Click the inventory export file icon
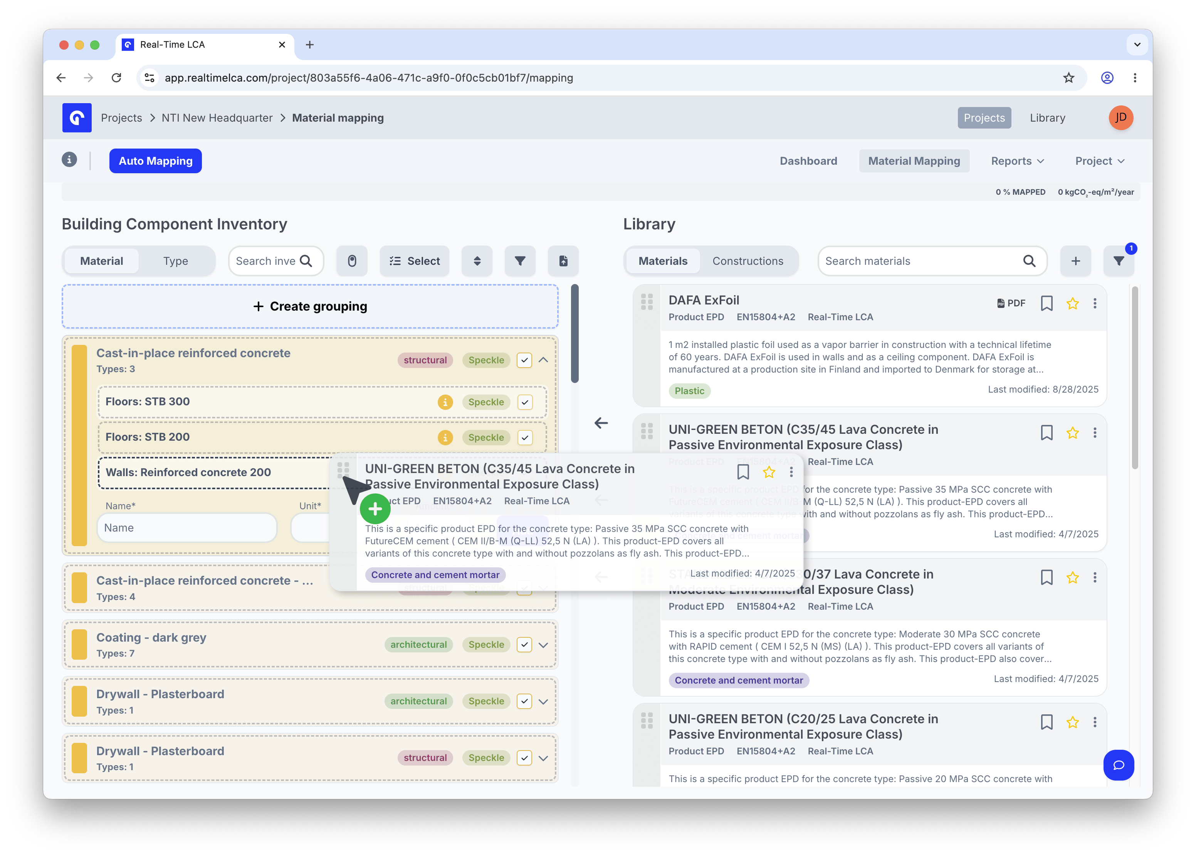This screenshot has width=1196, height=856. [563, 261]
